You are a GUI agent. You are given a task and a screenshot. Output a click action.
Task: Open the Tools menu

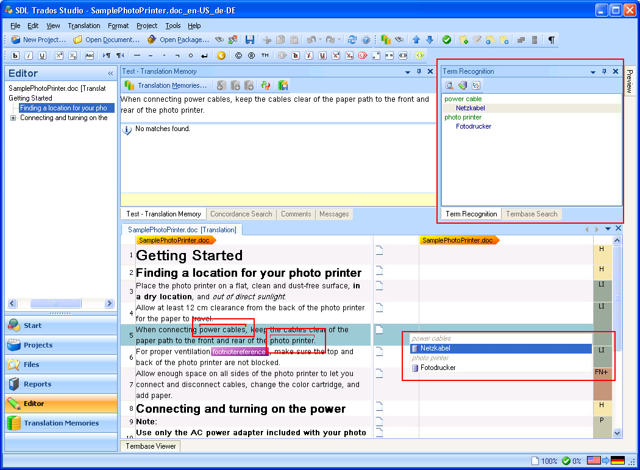point(173,26)
